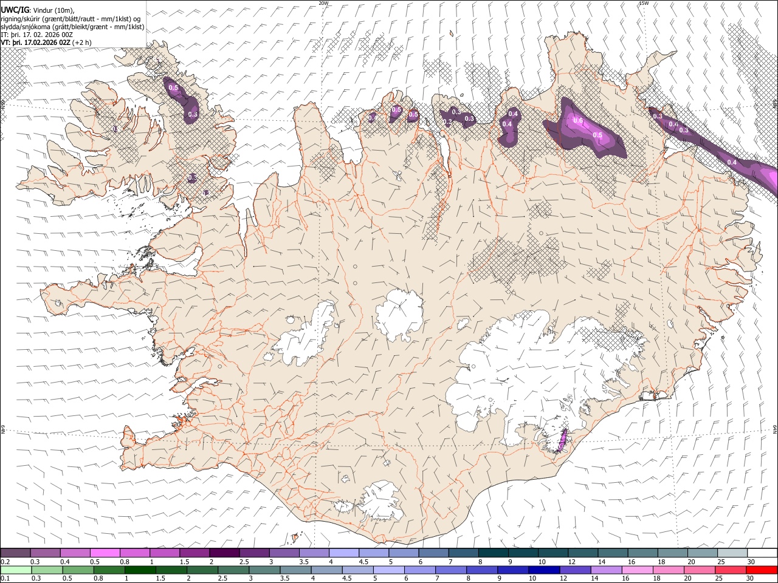Image resolution: width=778 pixels, height=583 pixels.
Task: Pick the light pink 16 swatch in rain legend
Action: 637,570
